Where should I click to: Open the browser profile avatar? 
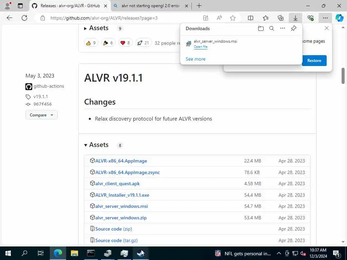tap(7, 6)
